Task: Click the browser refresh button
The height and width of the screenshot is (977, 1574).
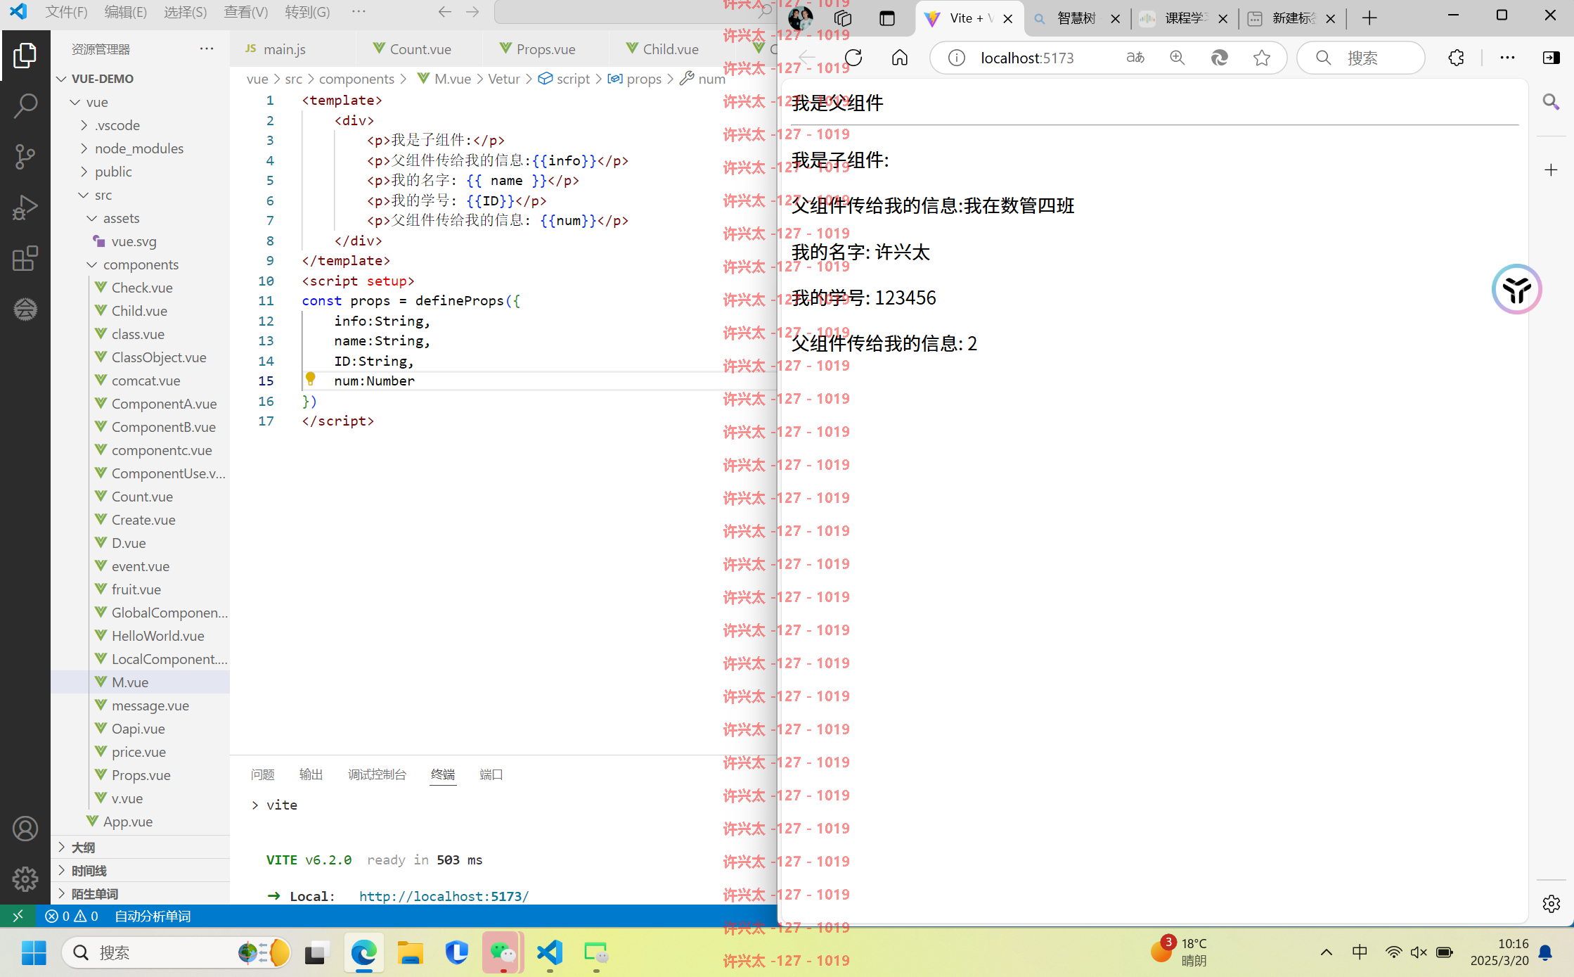Action: click(x=853, y=58)
